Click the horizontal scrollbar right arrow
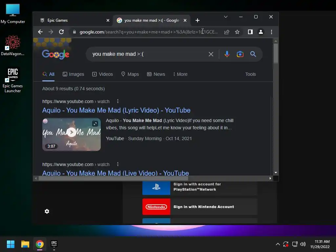 tap(270, 178)
